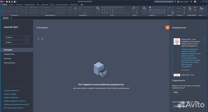Insert a Table (Таблица) from Annotation panel

(x=87, y=13)
